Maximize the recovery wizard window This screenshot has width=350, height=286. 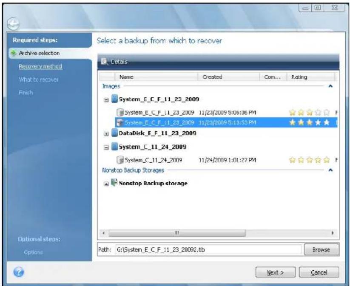(318, 8)
